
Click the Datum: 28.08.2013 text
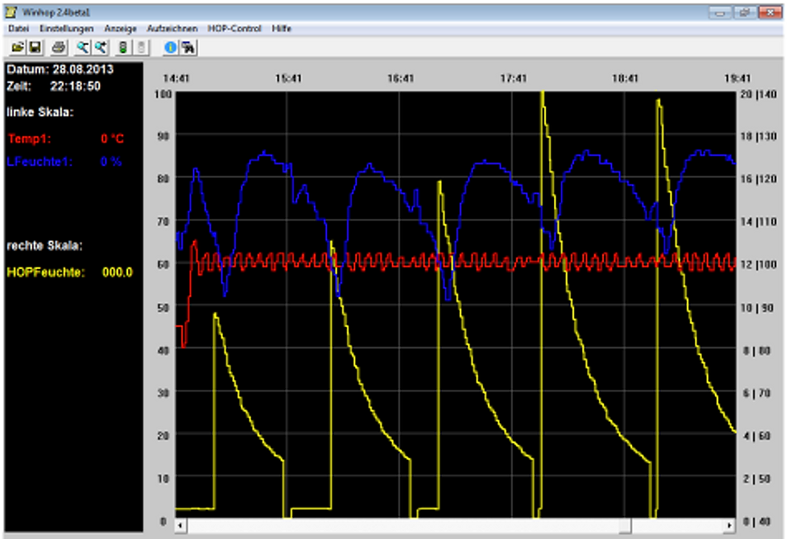pos(60,69)
